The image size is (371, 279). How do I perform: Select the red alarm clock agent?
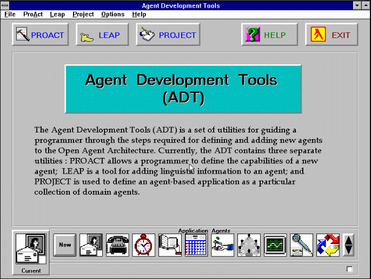(144, 245)
